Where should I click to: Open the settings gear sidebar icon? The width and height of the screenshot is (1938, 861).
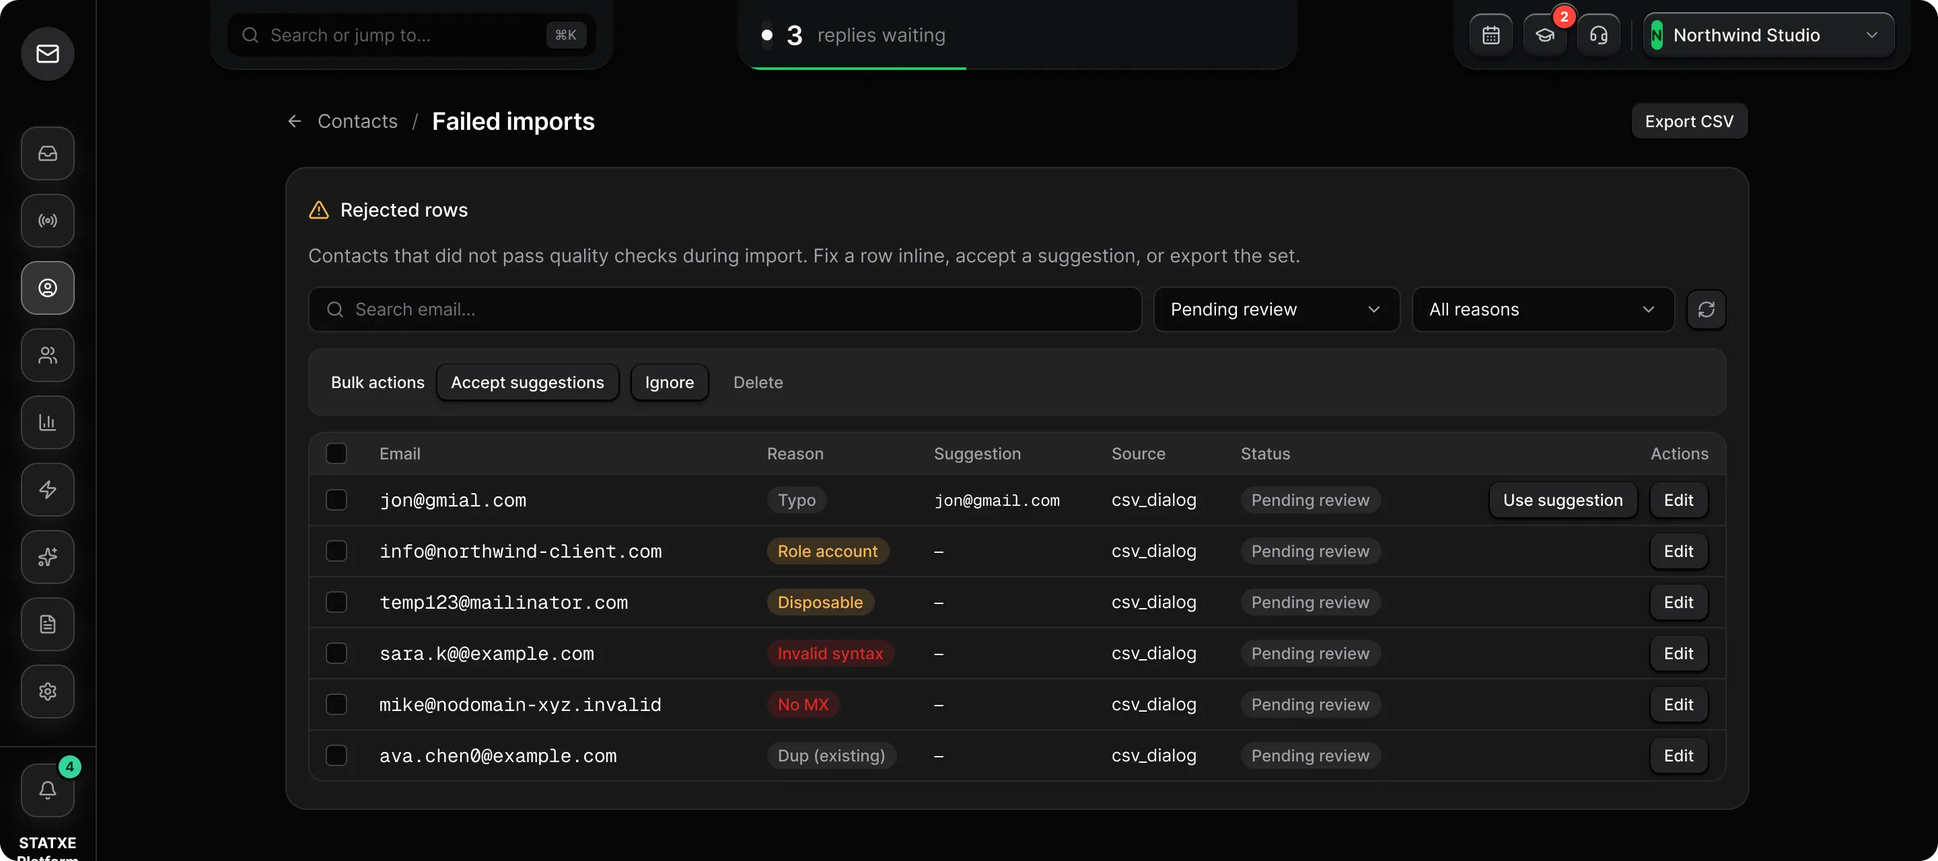[x=47, y=691]
